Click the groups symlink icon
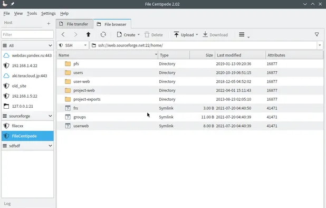 (68, 117)
